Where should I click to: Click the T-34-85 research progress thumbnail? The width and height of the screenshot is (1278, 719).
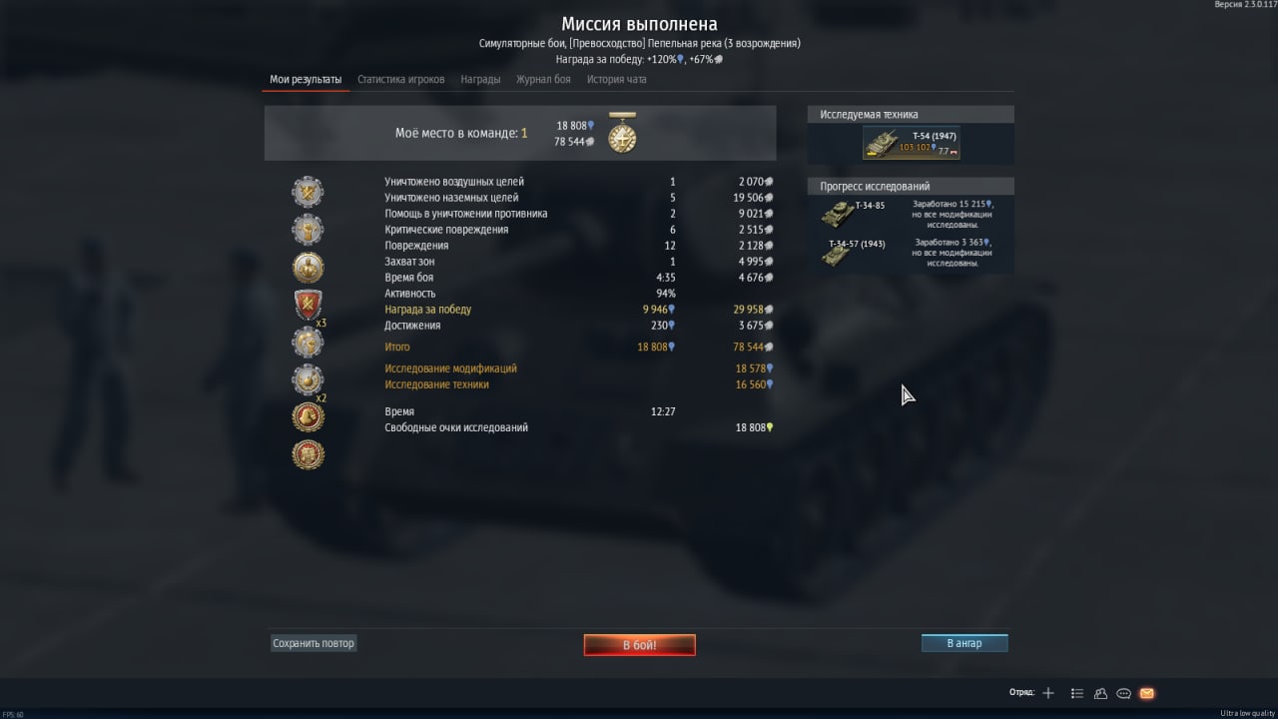pyautogui.click(x=837, y=214)
